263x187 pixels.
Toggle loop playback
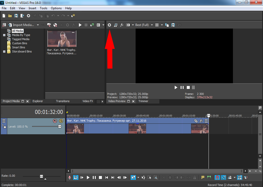coord(76,177)
